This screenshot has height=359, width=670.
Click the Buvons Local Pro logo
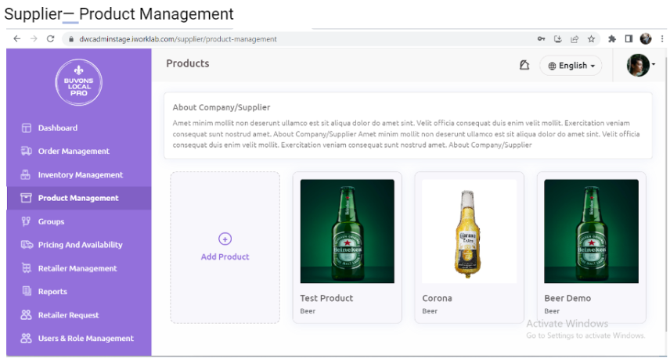point(78,82)
